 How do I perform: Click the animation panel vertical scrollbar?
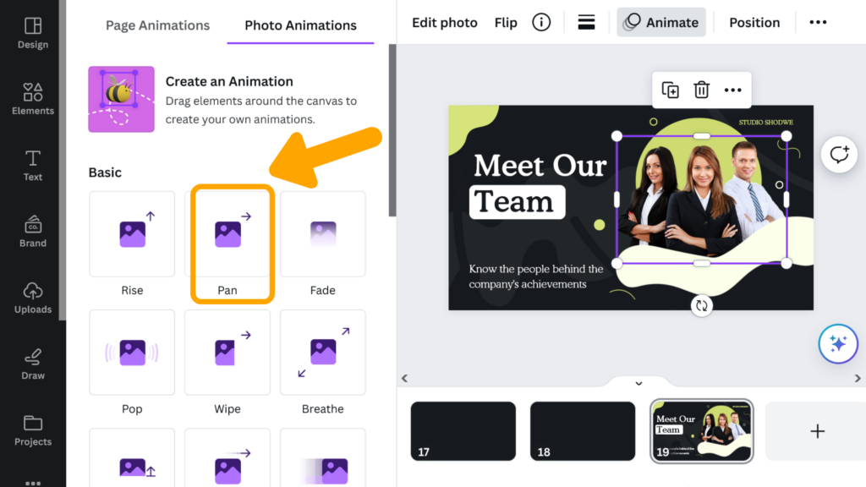pos(392,130)
